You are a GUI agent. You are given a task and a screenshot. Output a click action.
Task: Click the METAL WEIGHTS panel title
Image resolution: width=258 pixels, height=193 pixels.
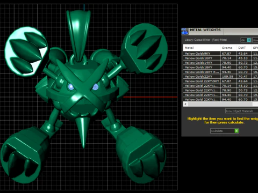(205, 30)
